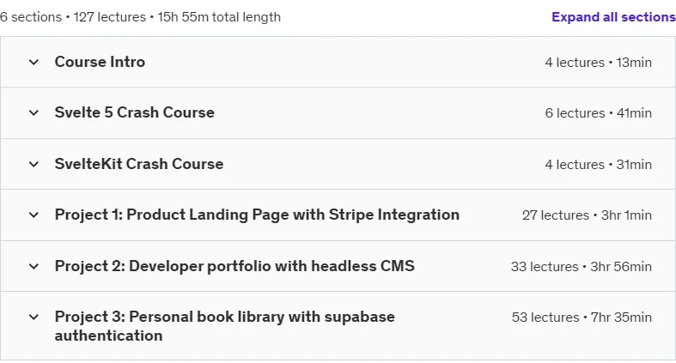Click the 6 lectures • 41min label
676x363 pixels.
coord(598,113)
